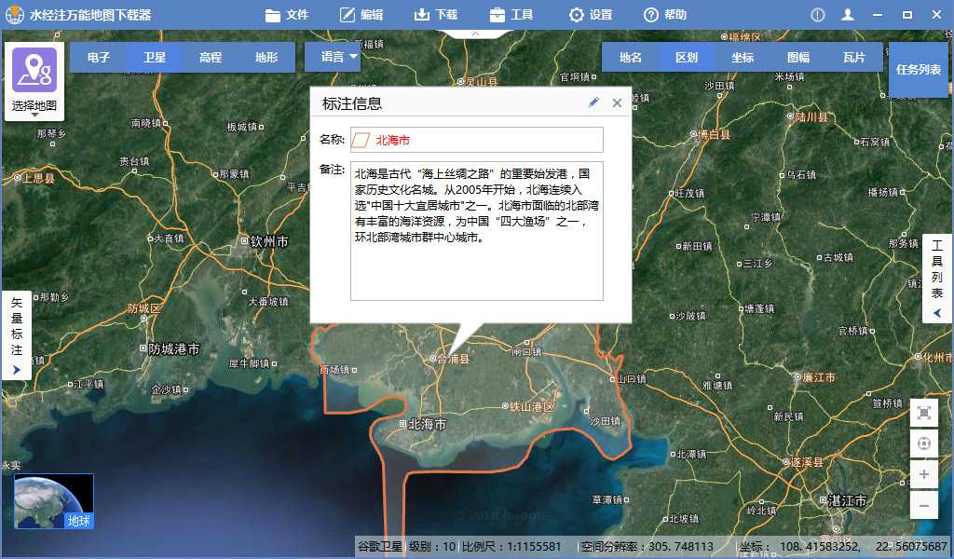The height and width of the screenshot is (559, 954).
Task: Open the 帮助 menu
Action: pos(665,15)
